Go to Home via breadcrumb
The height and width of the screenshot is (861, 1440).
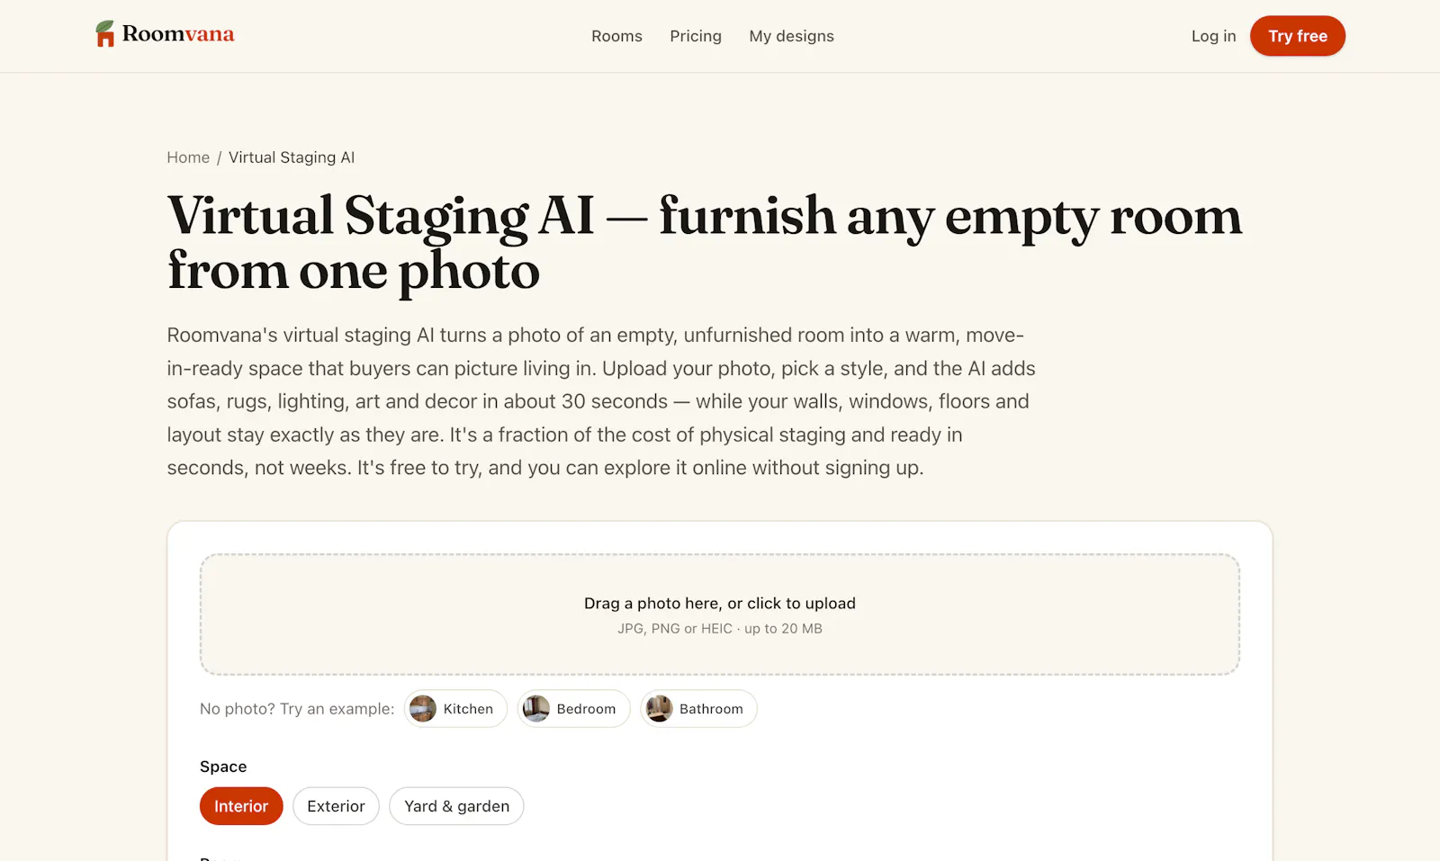(x=188, y=157)
